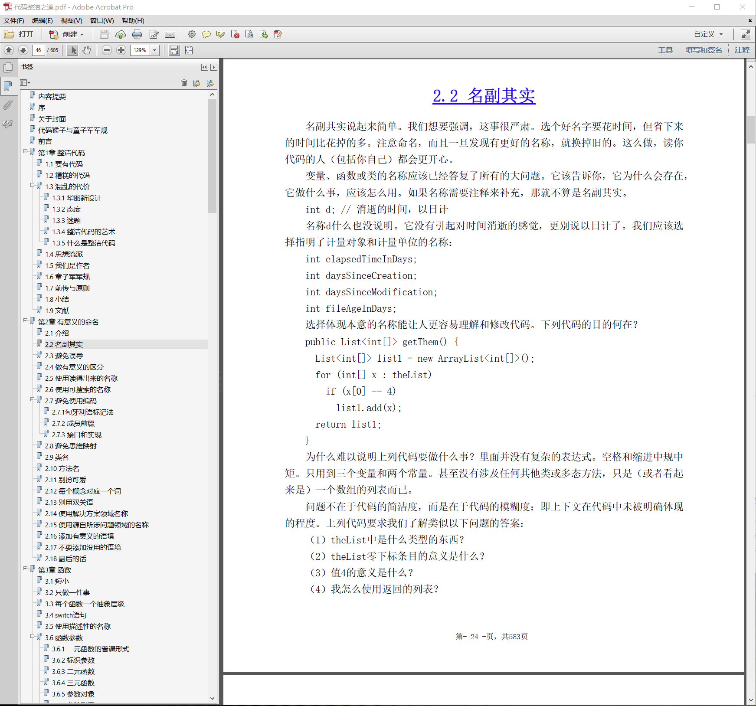Click the Open folder icon in the toolbar
Image resolution: width=756 pixels, height=706 pixels.
(x=9, y=34)
